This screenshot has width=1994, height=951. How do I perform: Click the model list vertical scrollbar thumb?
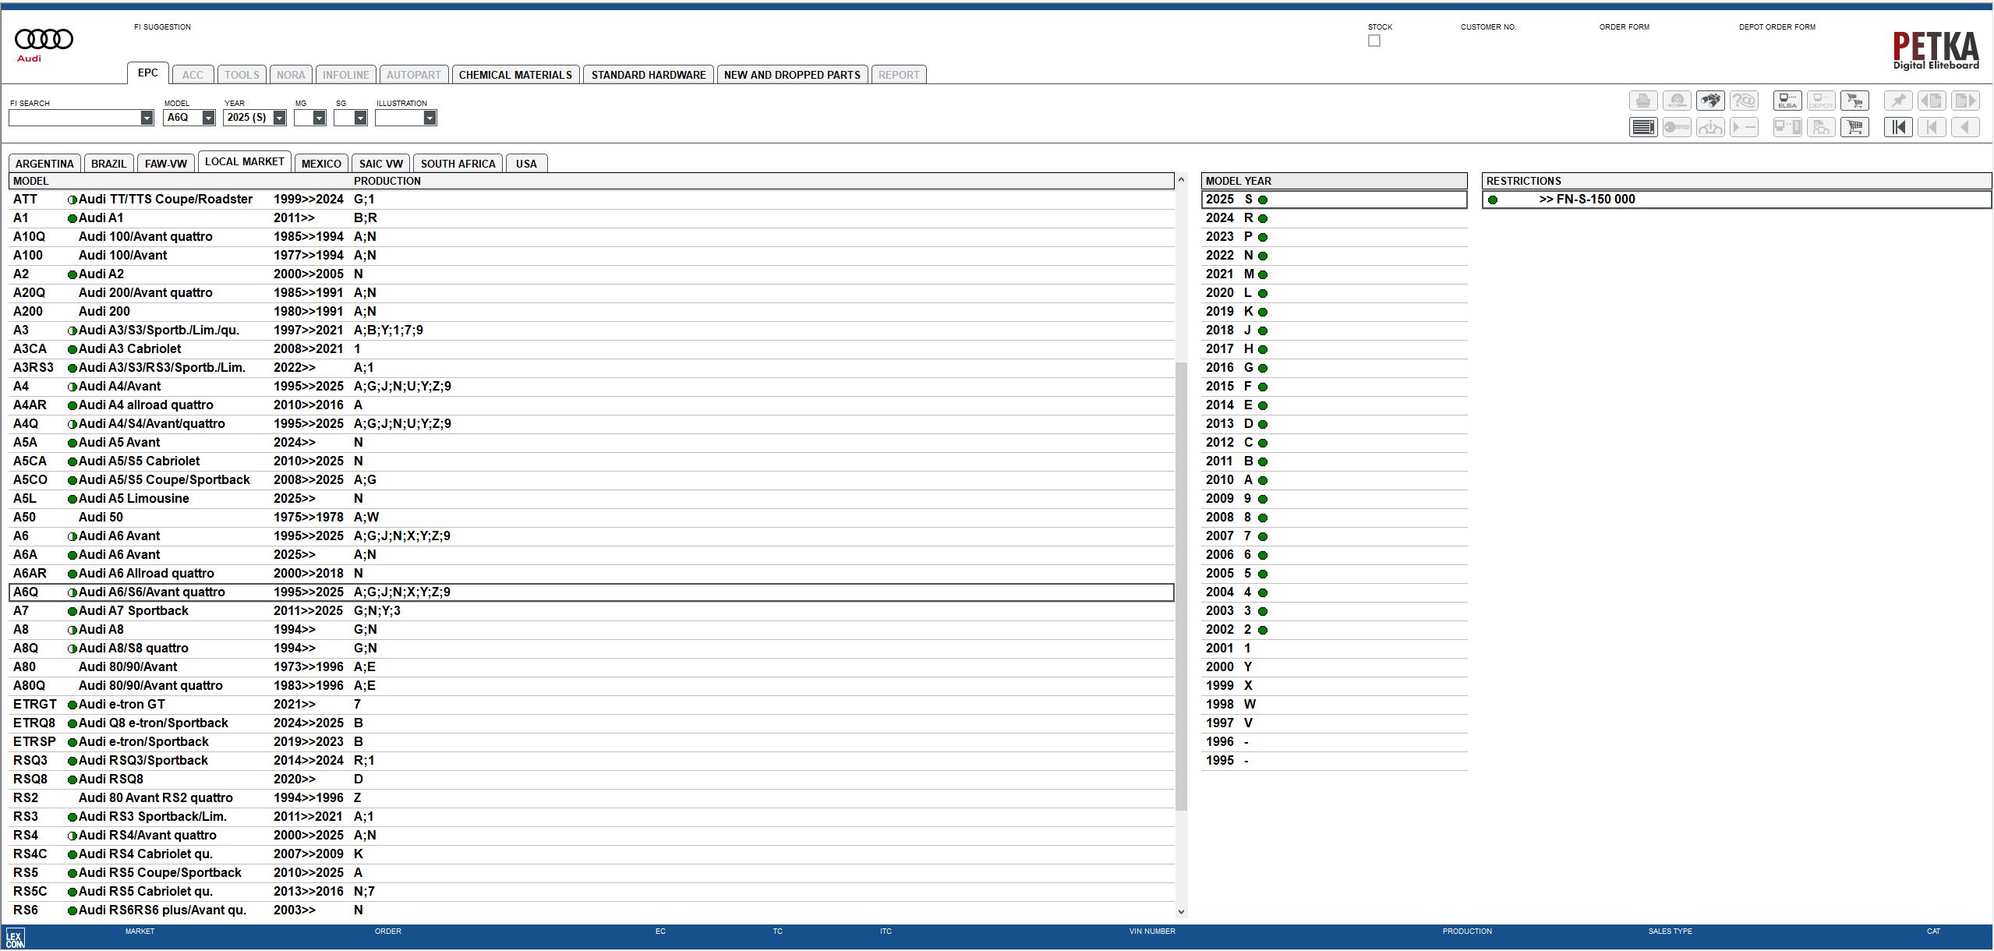1181,586
